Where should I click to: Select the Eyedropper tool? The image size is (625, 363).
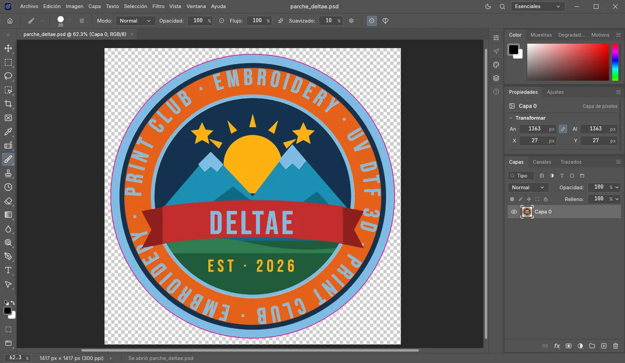point(8,132)
